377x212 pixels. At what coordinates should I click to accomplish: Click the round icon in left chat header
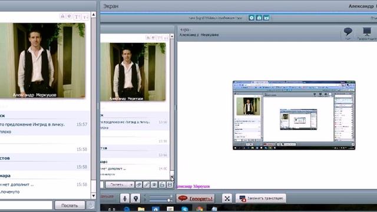point(70,16)
